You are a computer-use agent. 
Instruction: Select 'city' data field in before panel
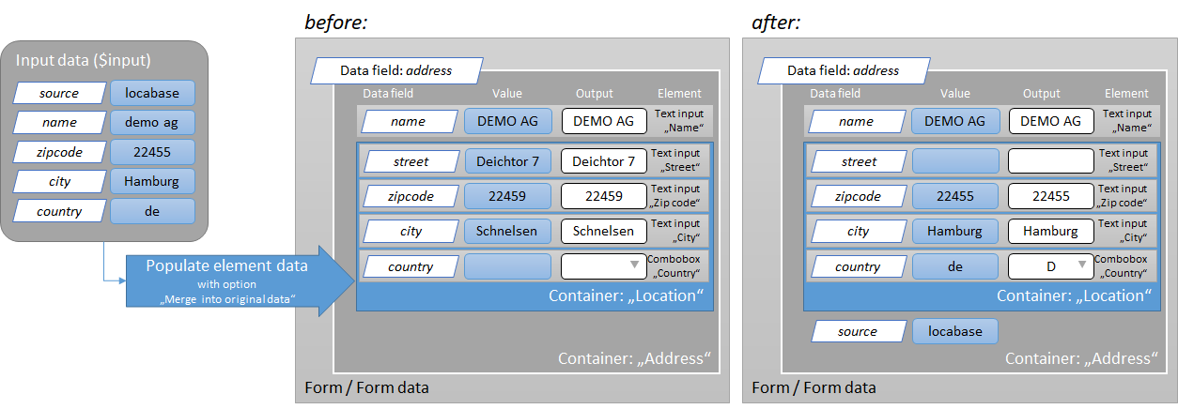click(x=411, y=231)
